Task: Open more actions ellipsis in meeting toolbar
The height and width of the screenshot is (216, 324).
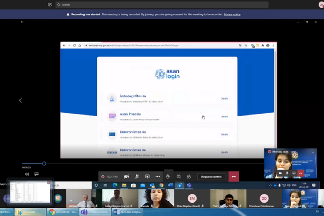Action: 158,177
